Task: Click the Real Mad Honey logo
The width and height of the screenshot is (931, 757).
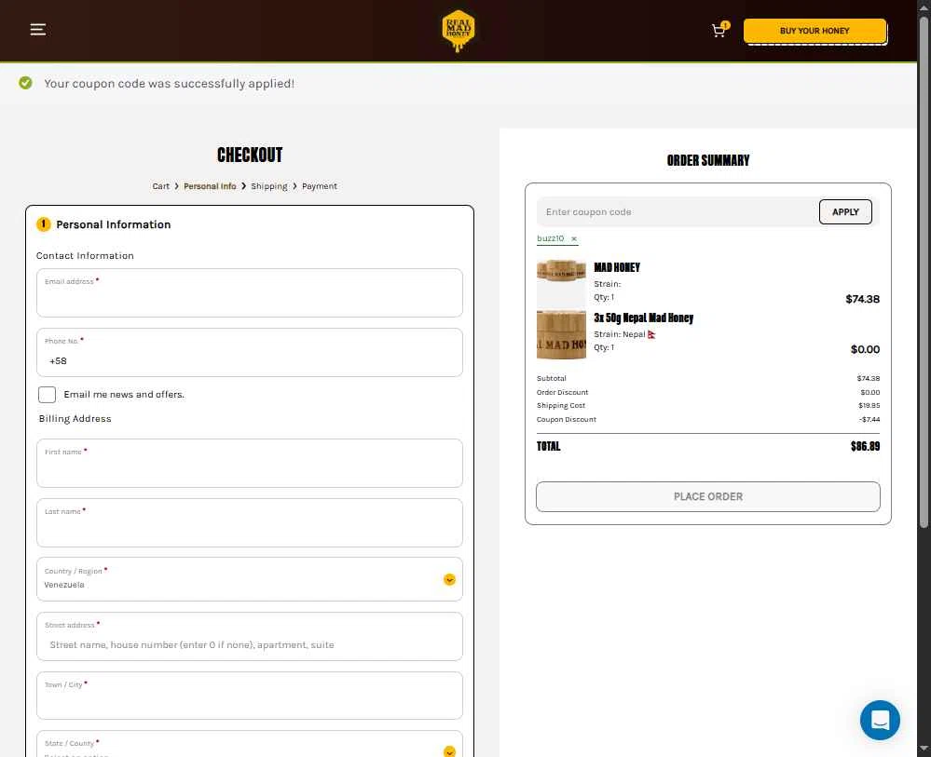Action: click(x=459, y=30)
